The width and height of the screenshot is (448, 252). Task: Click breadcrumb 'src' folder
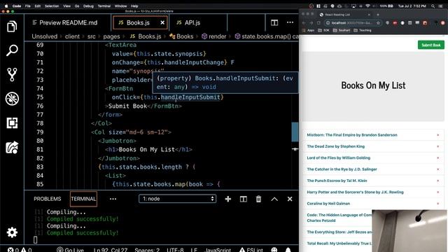[x=92, y=36]
